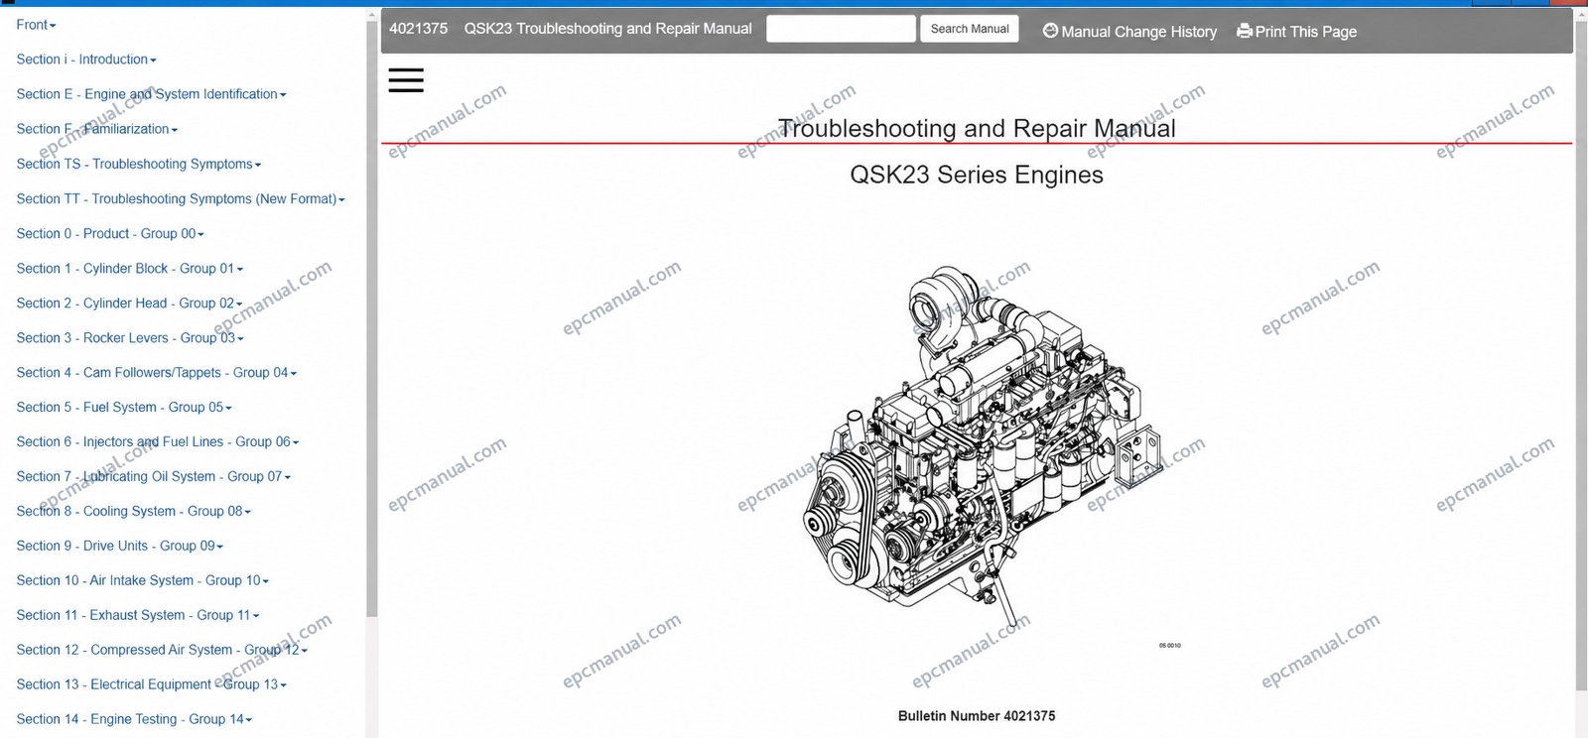
Task: Expand Section 0 - Product - Group 00
Action: (110, 233)
